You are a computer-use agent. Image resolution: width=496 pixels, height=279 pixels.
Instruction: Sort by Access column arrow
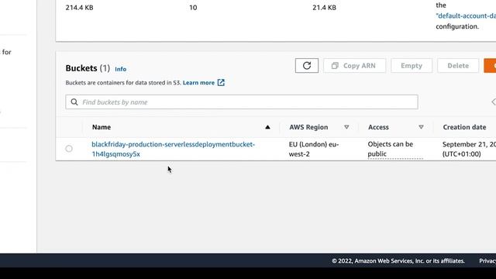click(x=421, y=127)
